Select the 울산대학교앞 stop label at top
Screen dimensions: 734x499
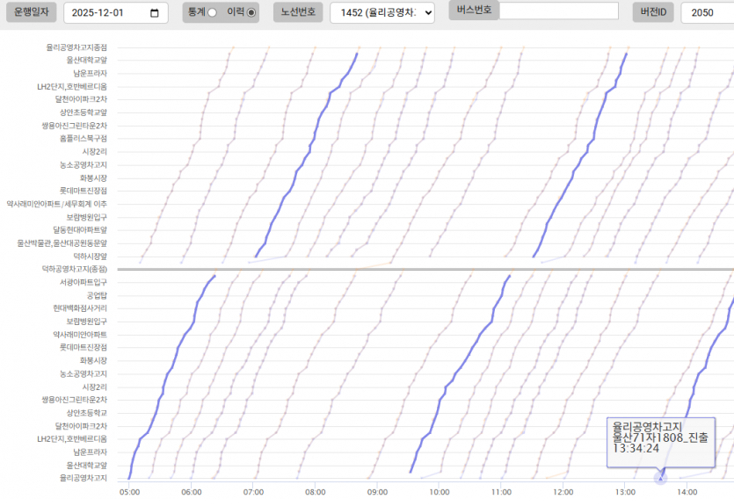click(x=86, y=61)
